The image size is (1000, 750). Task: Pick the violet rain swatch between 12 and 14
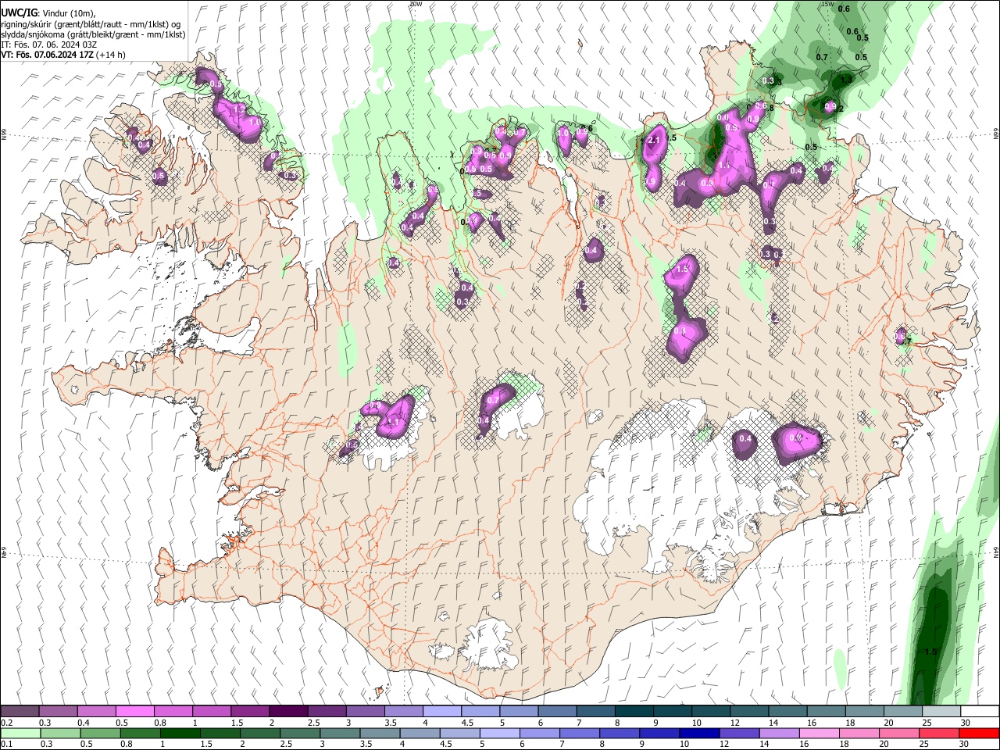(x=739, y=733)
